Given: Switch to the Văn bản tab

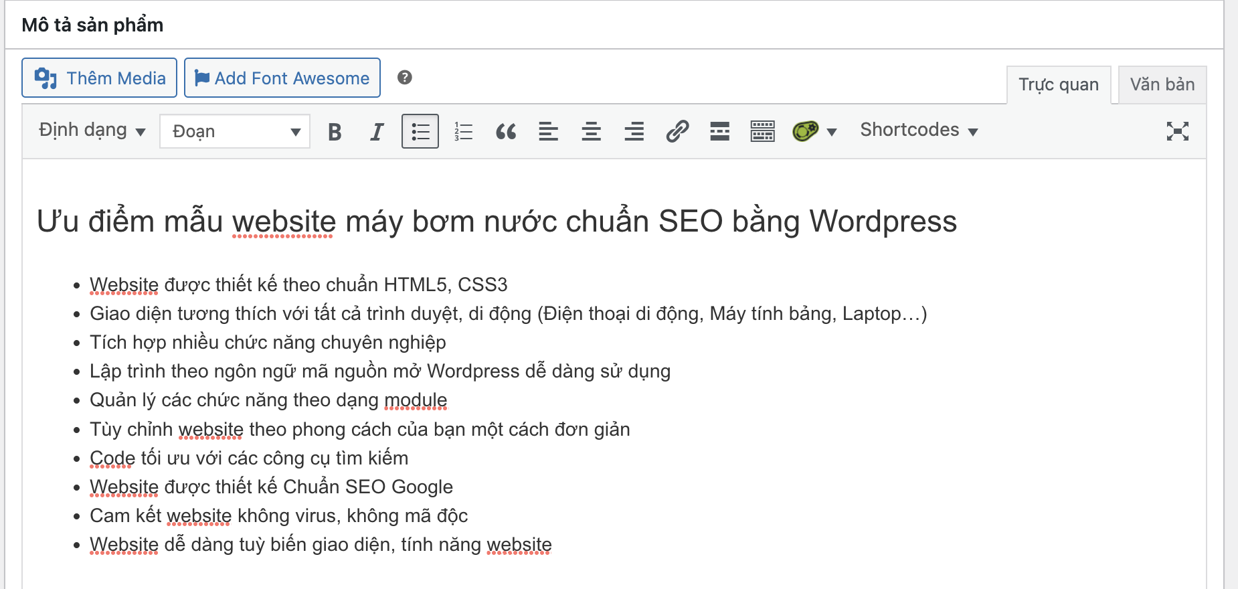Looking at the screenshot, I should tap(1162, 85).
